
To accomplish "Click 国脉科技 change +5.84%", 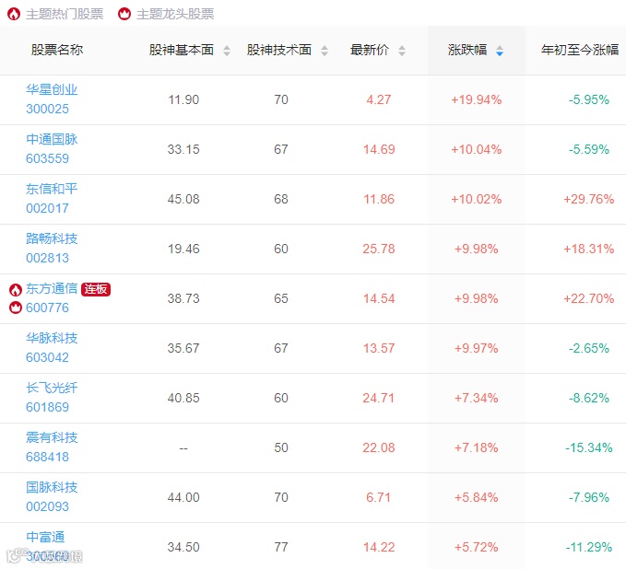I will click(x=477, y=497).
